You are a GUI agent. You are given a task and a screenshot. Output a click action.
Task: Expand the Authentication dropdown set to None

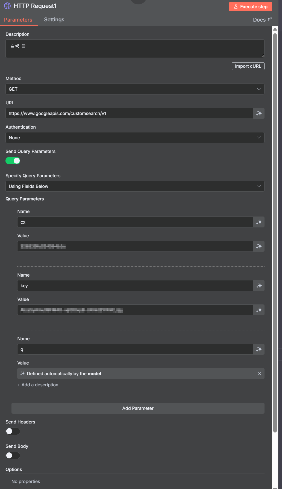[135, 138]
